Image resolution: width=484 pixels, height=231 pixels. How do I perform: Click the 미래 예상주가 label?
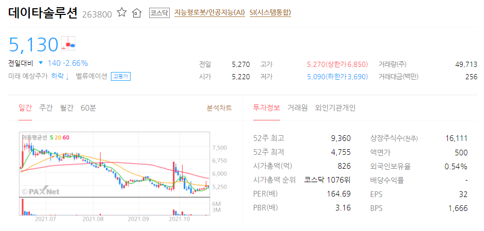(x=28, y=76)
